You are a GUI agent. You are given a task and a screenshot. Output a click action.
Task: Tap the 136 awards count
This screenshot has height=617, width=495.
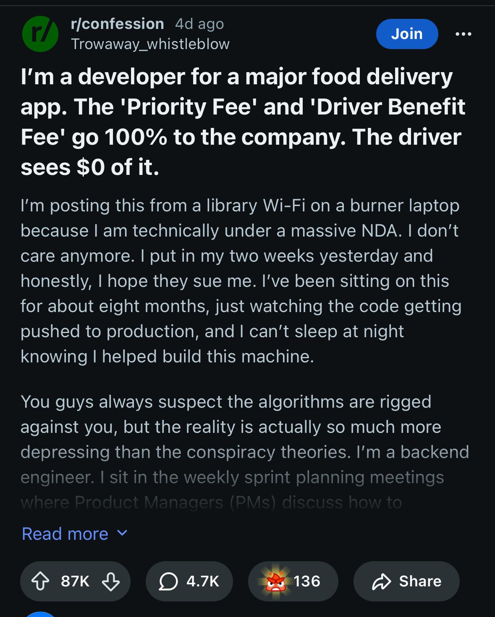tap(307, 581)
